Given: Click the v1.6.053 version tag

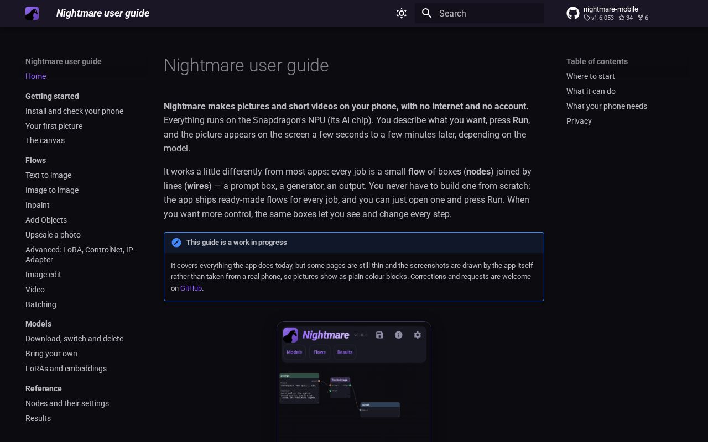Looking at the screenshot, I should coord(599,18).
